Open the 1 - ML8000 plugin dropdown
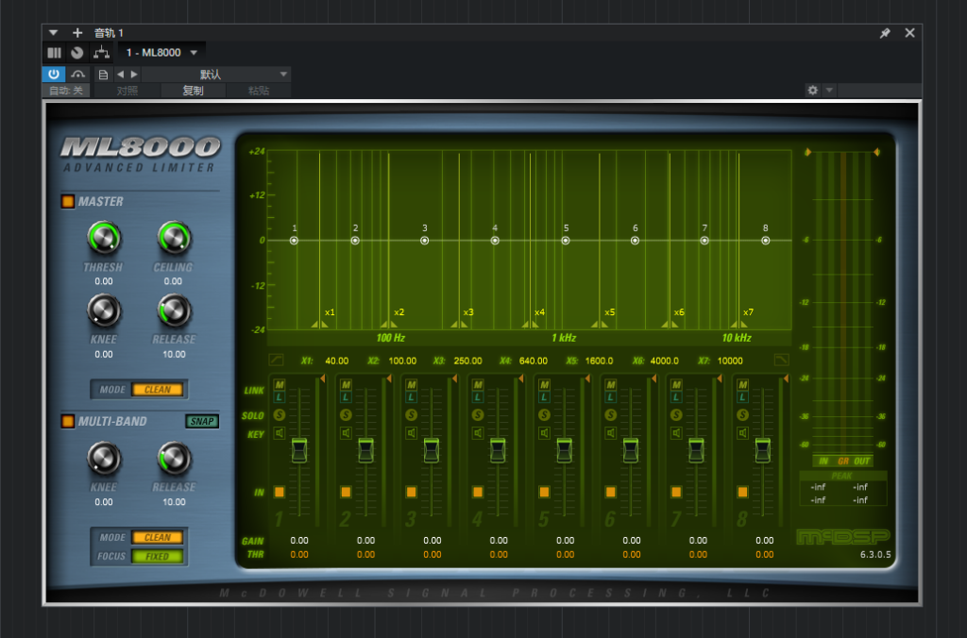The height and width of the screenshot is (638, 967). pyautogui.click(x=161, y=53)
